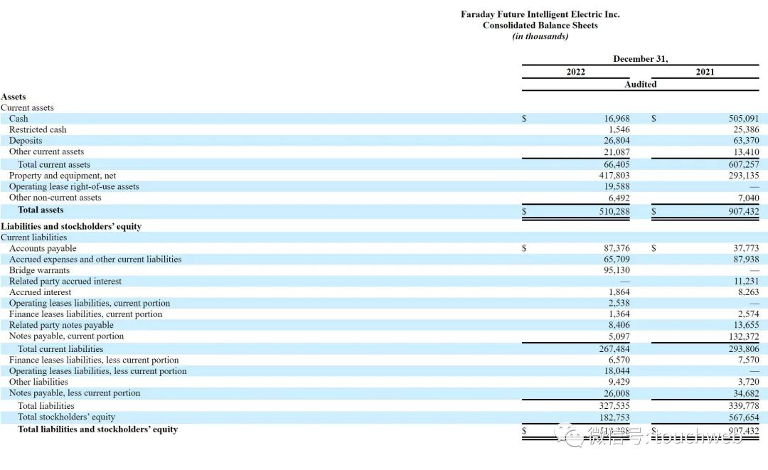Select notes payable current value 132,372
Screen dimensions: 768x470
click(x=744, y=337)
